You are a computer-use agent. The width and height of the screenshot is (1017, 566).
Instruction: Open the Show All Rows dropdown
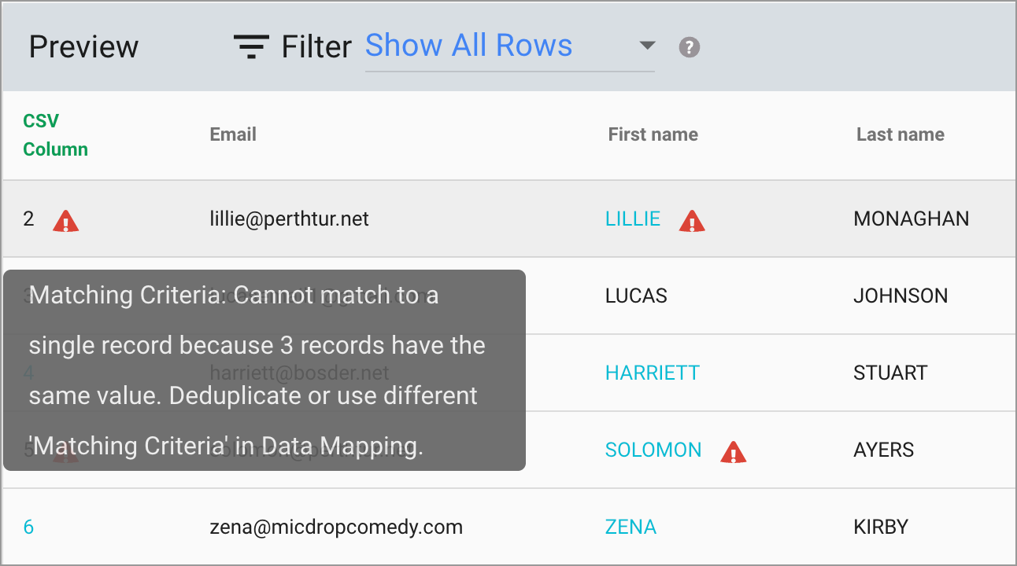pos(468,46)
